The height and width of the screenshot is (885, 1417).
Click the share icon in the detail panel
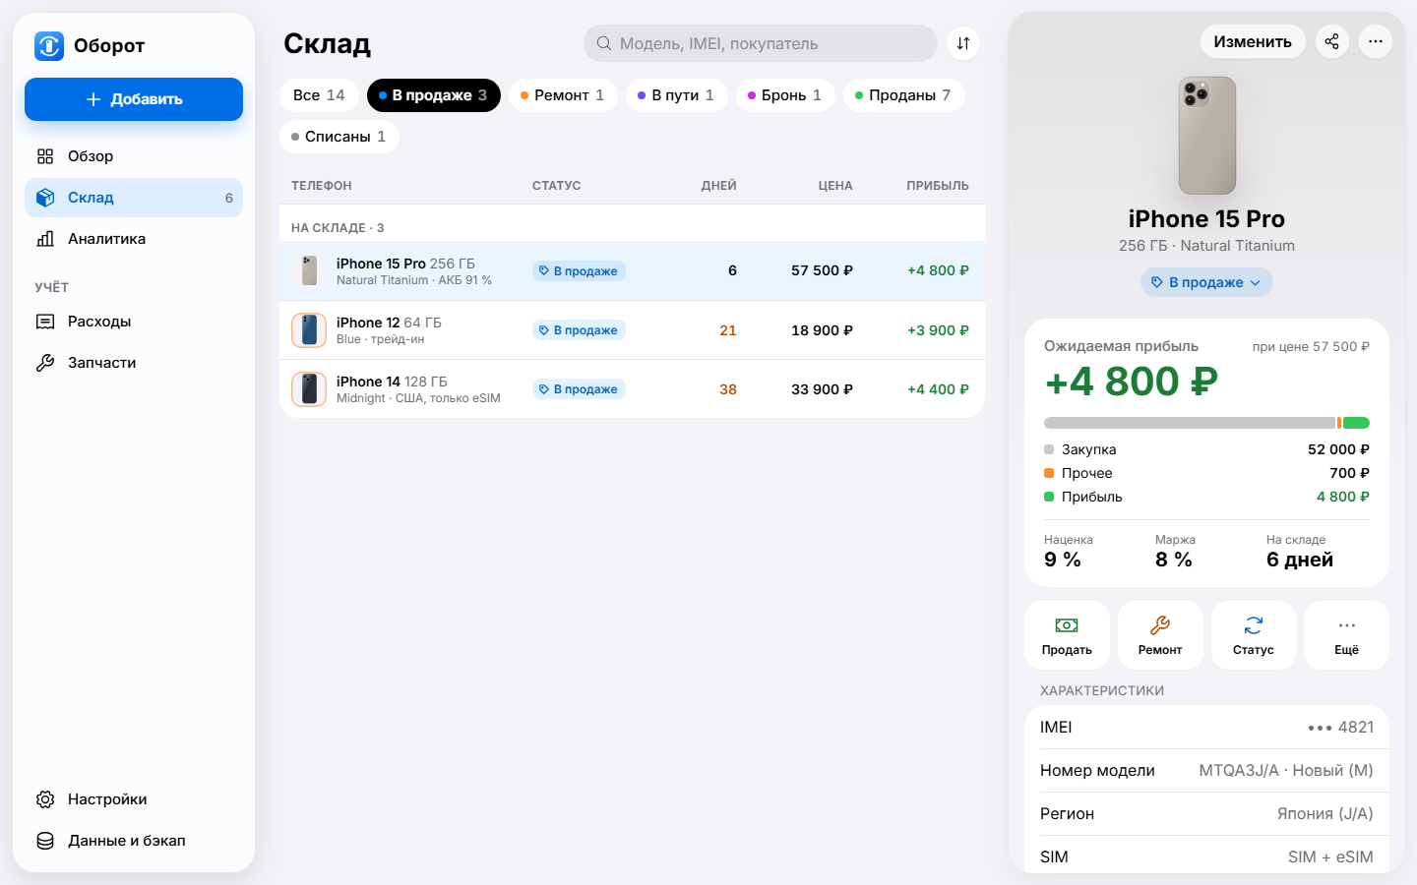pyautogui.click(x=1332, y=41)
